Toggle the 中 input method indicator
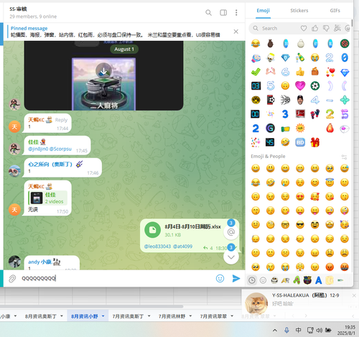Viewport: 359px width, 337px height. [x=298, y=331]
